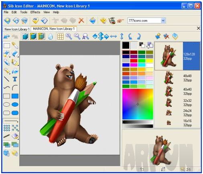Select the curve line tool
This screenshot has width=203, height=174.
(x=7, y=88)
